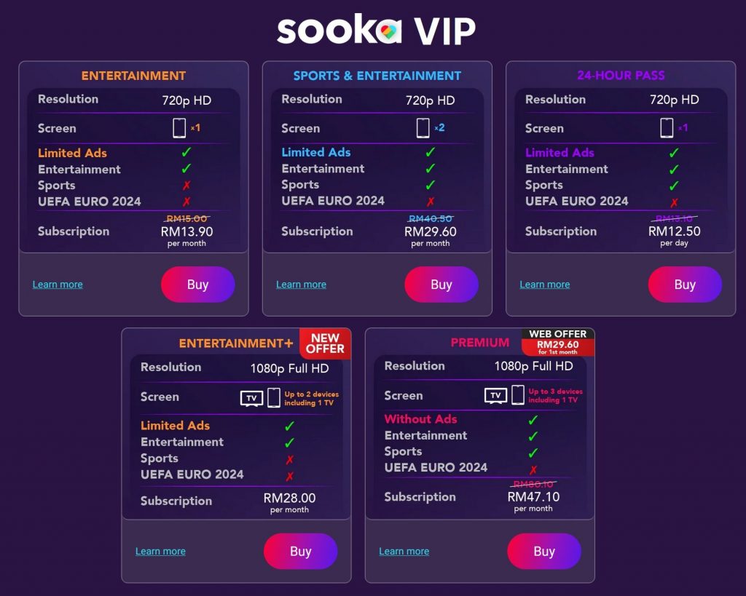Buy the Entertainment plan
746x596 pixels.
[198, 285]
